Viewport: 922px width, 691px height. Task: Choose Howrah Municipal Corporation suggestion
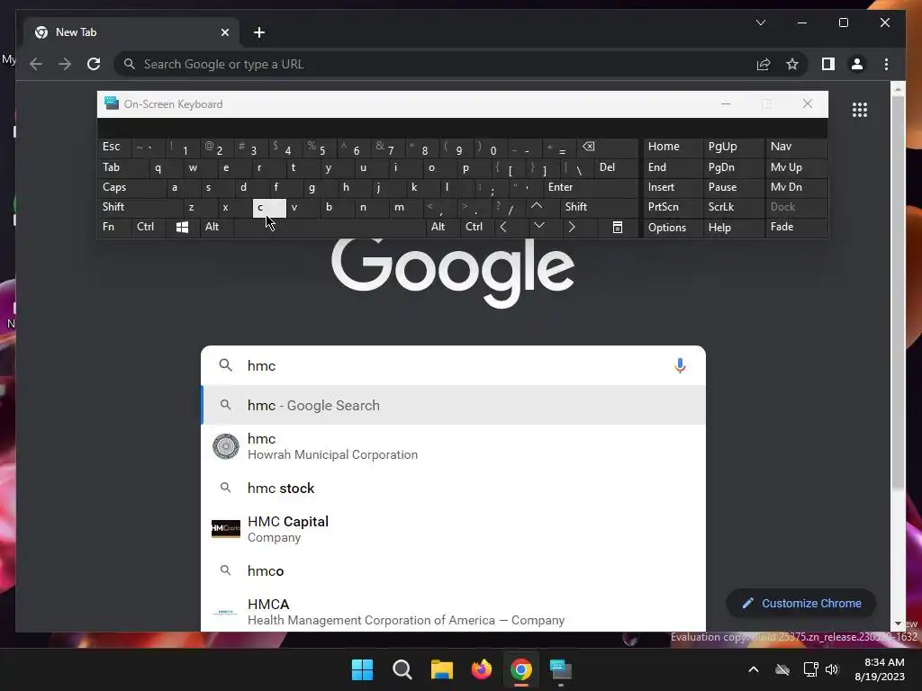point(454,446)
